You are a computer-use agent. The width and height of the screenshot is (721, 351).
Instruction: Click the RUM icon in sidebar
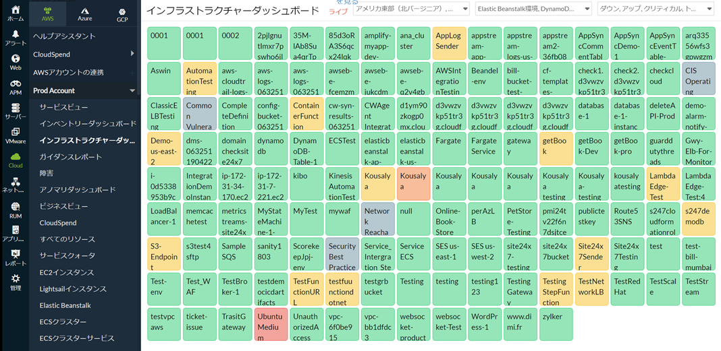click(x=15, y=210)
